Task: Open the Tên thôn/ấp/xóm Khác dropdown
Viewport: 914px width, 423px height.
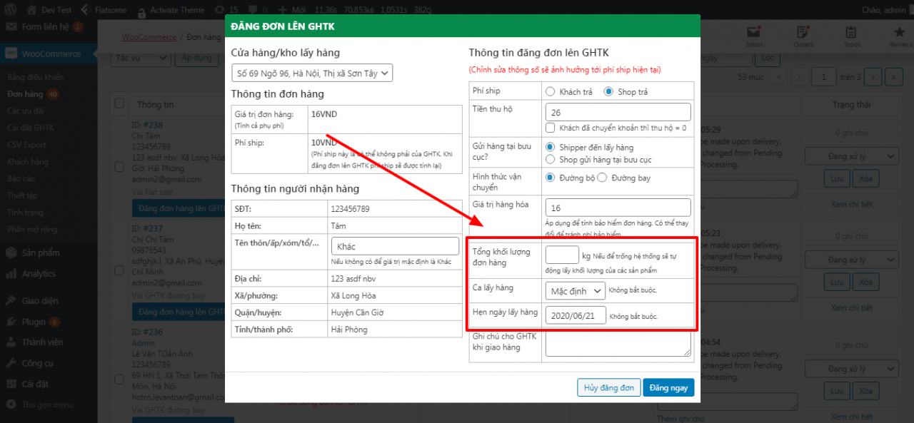Action: coord(395,246)
